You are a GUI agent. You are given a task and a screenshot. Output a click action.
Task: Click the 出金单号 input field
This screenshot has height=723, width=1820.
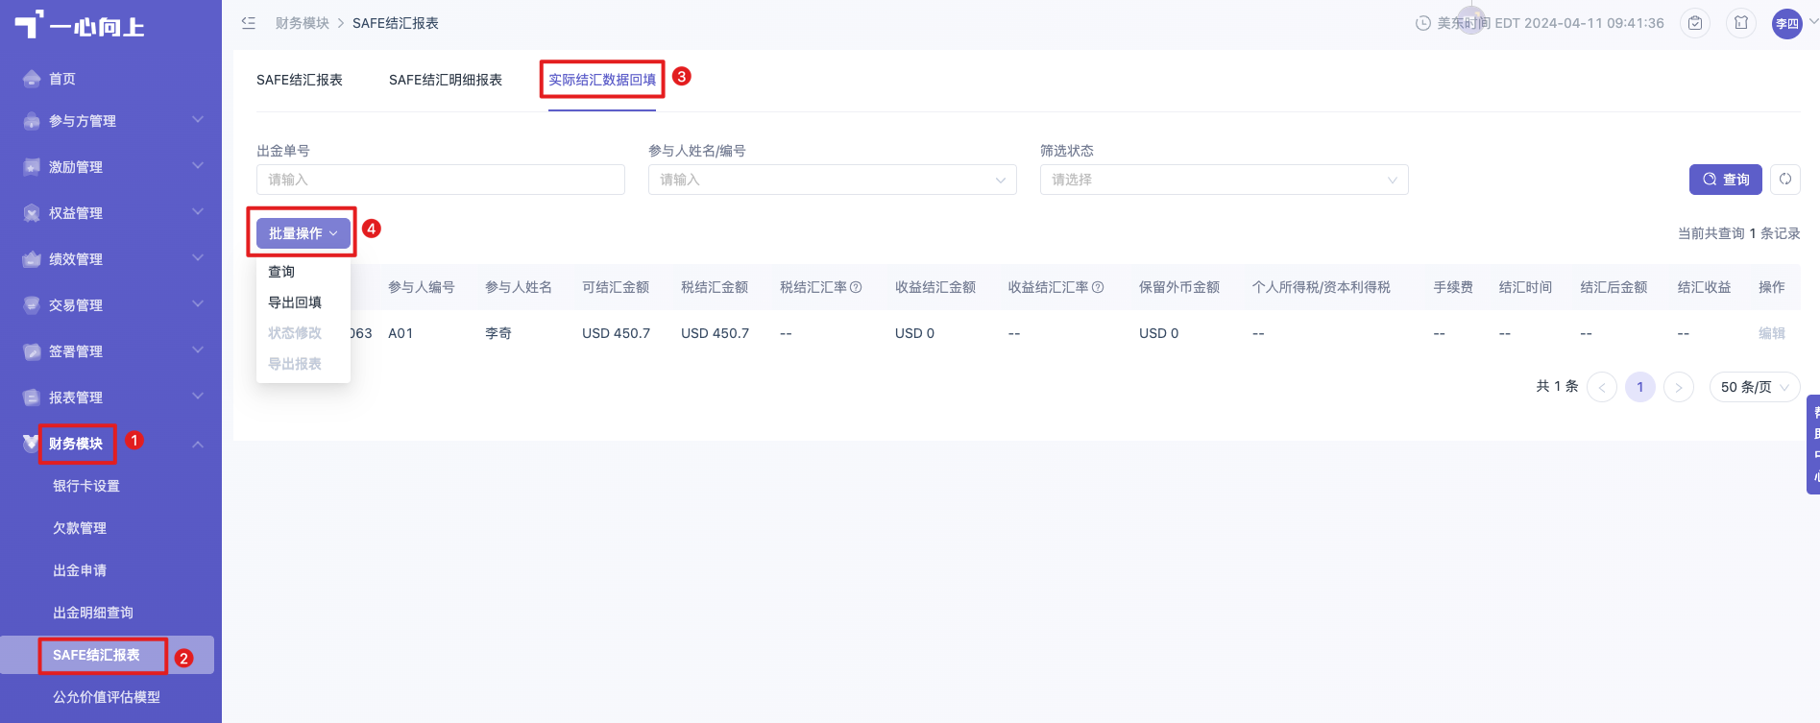point(441,180)
